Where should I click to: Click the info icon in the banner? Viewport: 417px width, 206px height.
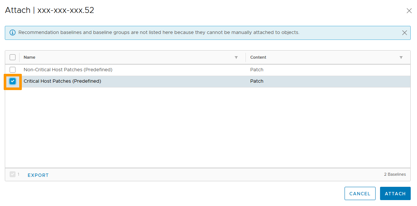click(x=13, y=32)
